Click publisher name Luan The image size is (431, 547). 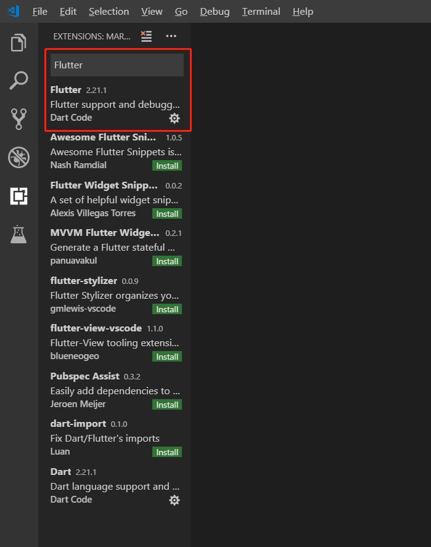coord(60,452)
